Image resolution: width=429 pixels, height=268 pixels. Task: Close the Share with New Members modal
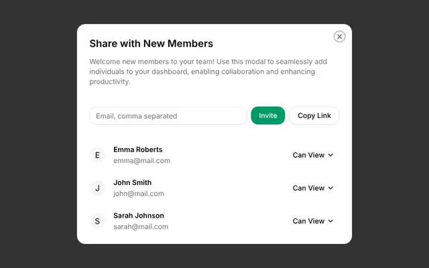pos(339,36)
